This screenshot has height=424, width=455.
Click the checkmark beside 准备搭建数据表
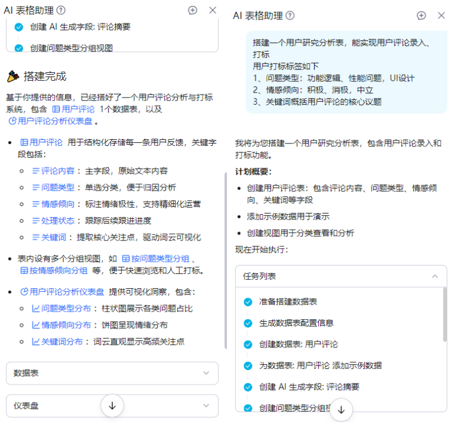(248, 301)
